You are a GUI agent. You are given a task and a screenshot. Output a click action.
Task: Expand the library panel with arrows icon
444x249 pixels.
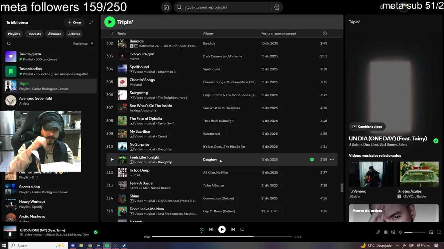click(91, 22)
